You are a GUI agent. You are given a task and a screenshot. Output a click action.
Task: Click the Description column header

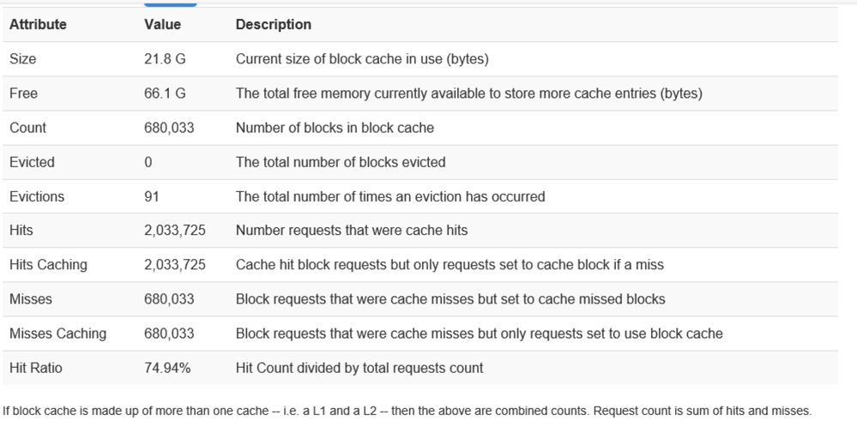[273, 25]
